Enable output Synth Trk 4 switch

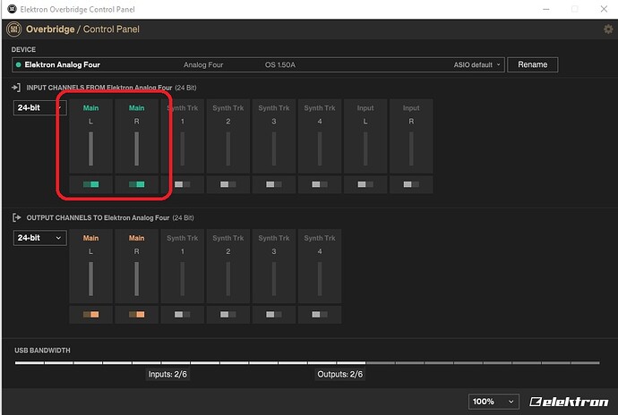point(320,314)
